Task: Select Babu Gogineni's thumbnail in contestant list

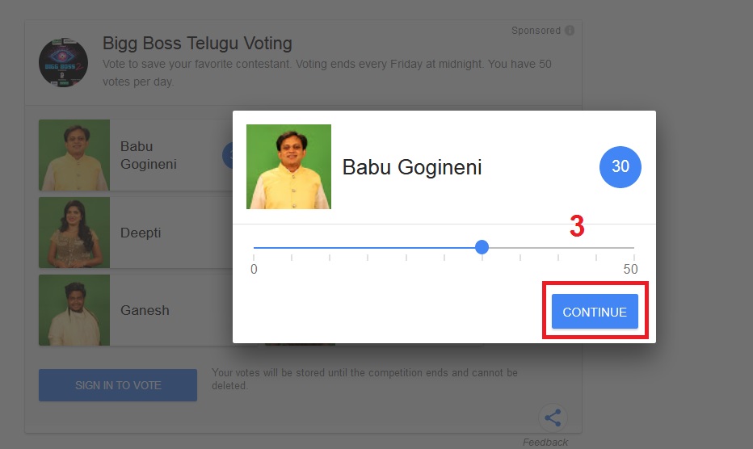Action: (74, 155)
